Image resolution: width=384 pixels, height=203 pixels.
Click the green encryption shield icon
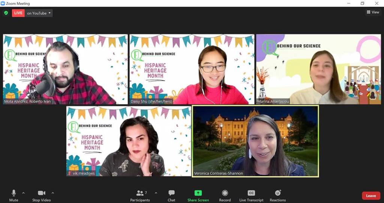point(6,13)
